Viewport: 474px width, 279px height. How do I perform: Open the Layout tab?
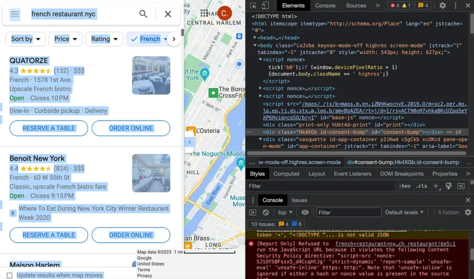tap(317, 174)
